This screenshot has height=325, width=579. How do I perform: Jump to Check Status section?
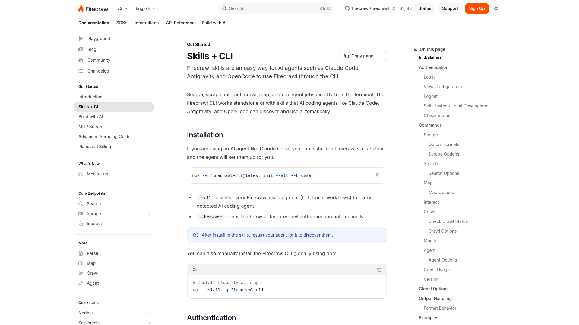pos(437,116)
